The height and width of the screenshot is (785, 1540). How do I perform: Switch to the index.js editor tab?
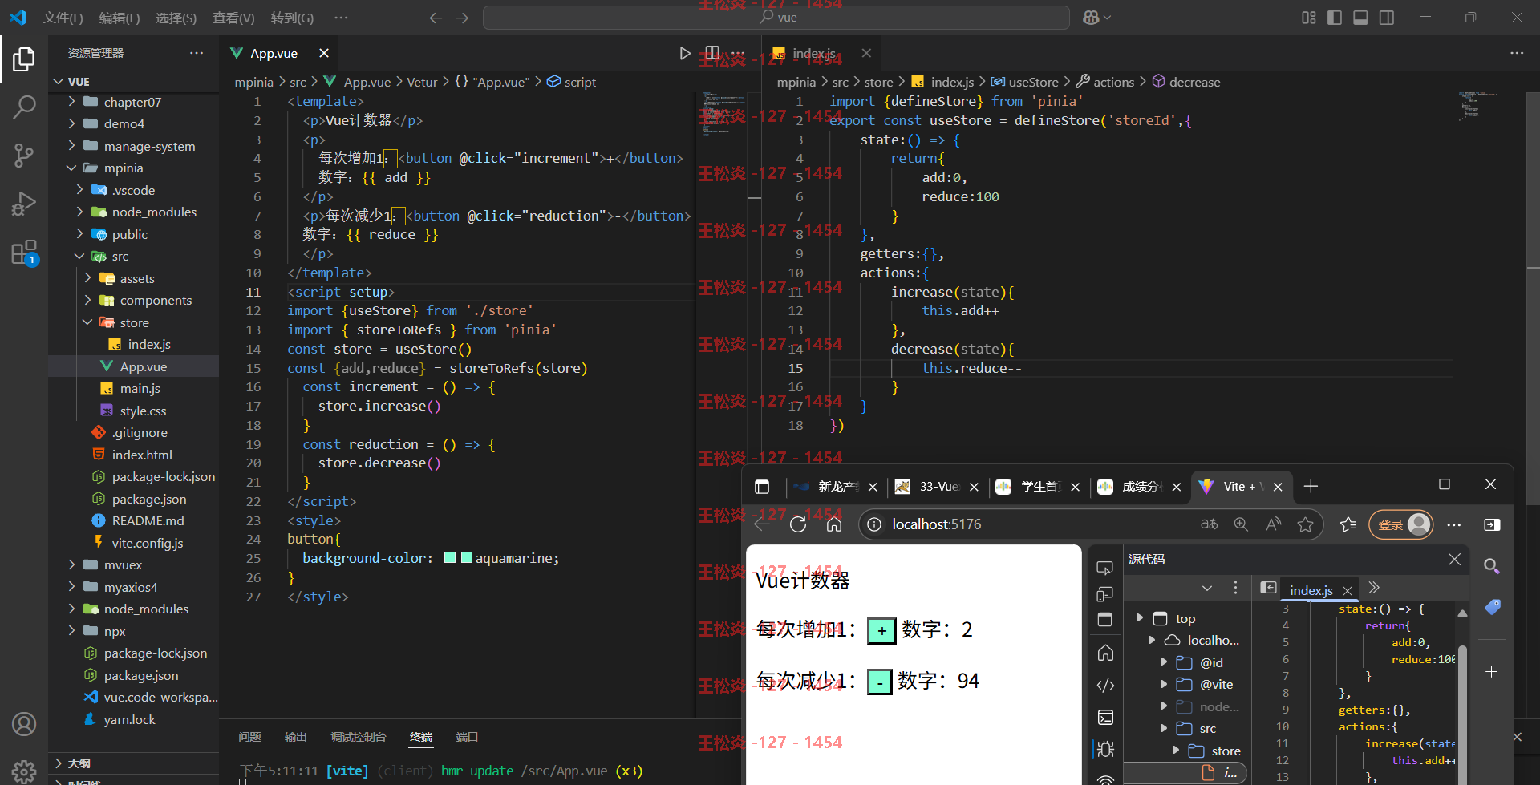click(814, 53)
